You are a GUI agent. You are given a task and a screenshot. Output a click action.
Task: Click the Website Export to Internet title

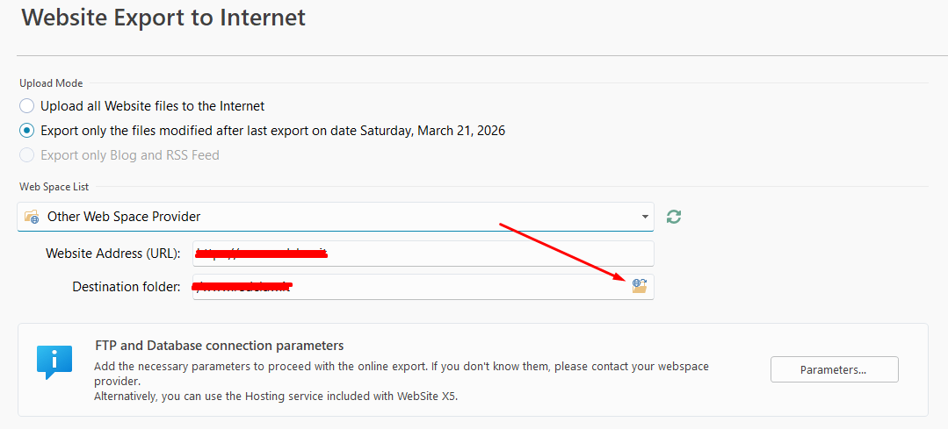[x=163, y=18]
